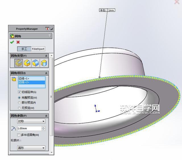Click the 1mm radius callout value

pyautogui.click(x=111, y=10)
